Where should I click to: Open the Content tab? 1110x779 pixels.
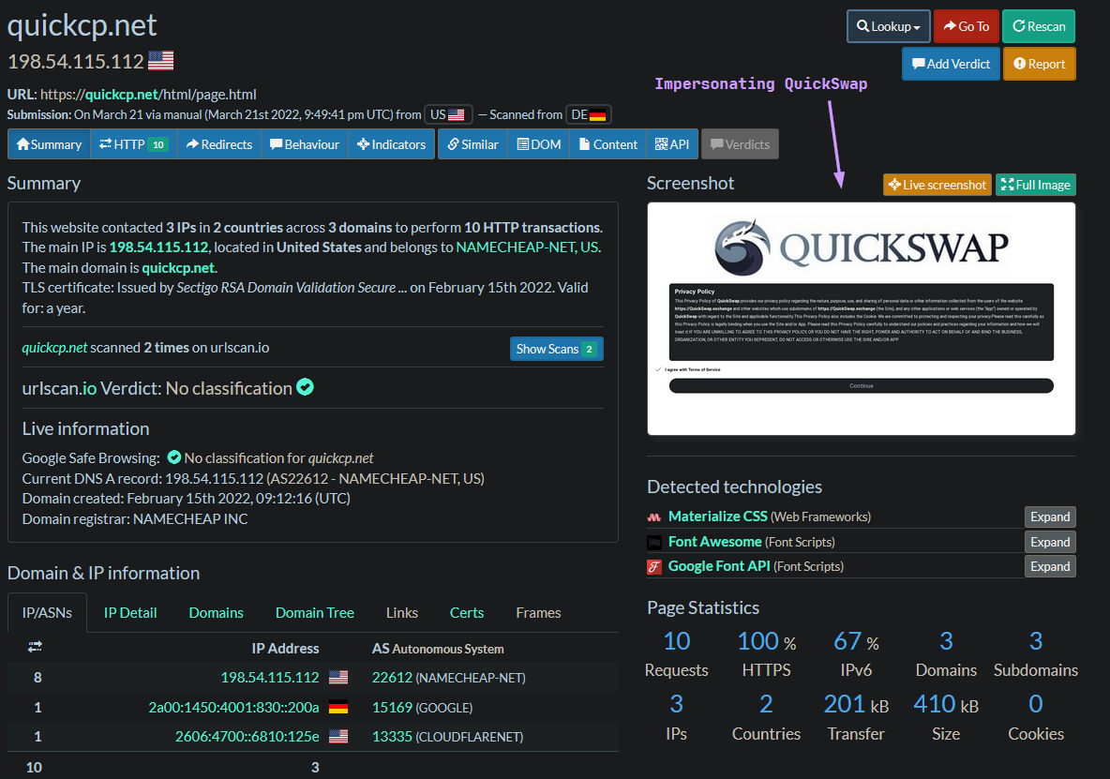tap(608, 144)
